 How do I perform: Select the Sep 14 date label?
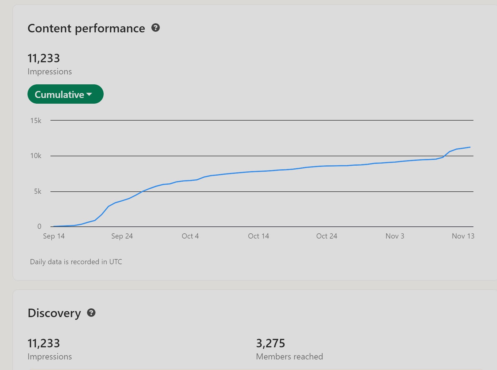click(54, 236)
